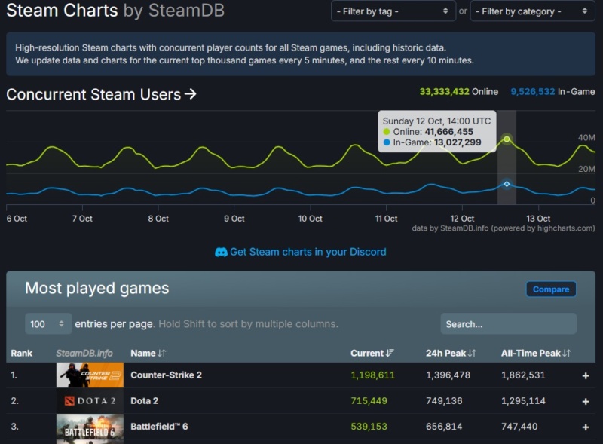Screen dimensions: 603x444
Task: Open the Counter-Strike 2 game thumbnail
Action: tap(90, 375)
